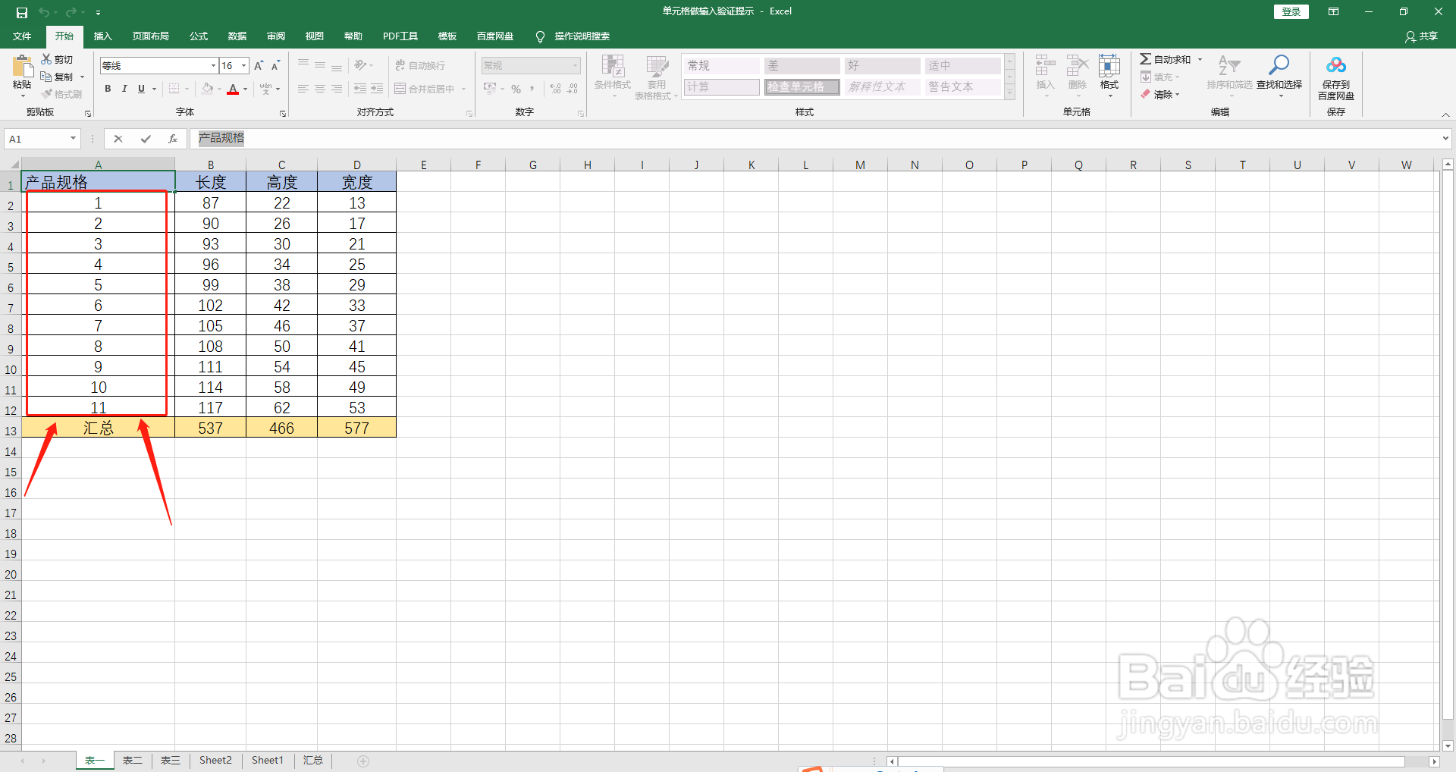The image size is (1456, 772).
Task: Expand the formula bar
Action: pyautogui.click(x=1445, y=139)
